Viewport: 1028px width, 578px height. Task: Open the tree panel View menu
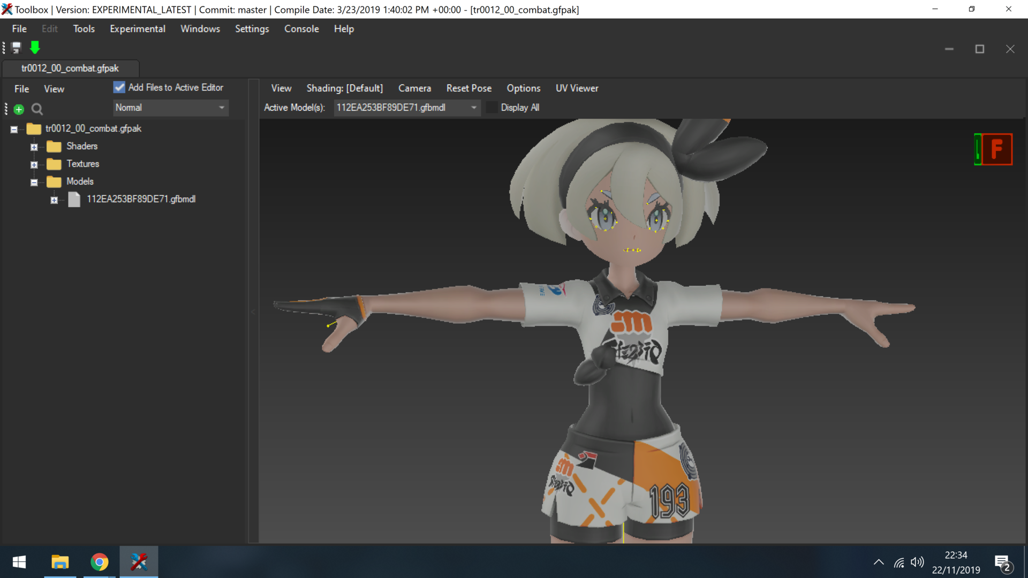tap(54, 89)
